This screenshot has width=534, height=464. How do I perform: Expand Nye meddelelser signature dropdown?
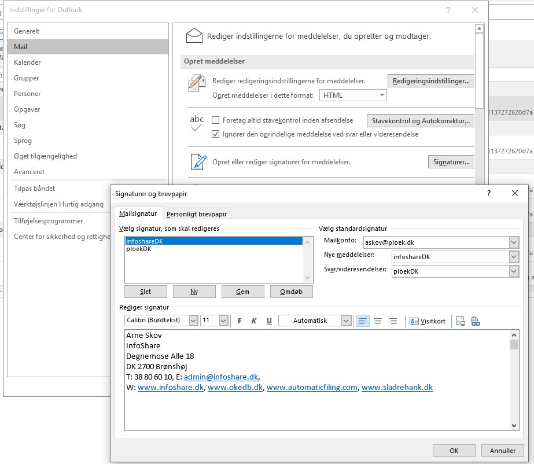514,257
